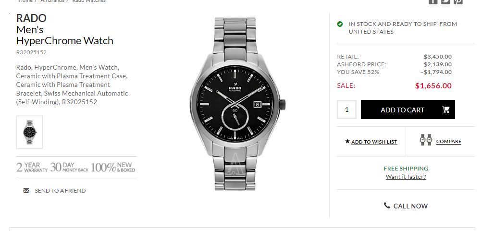The width and height of the screenshot is (482, 231).
Task: Click the wish list star icon
Action: pyautogui.click(x=347, y=142)
